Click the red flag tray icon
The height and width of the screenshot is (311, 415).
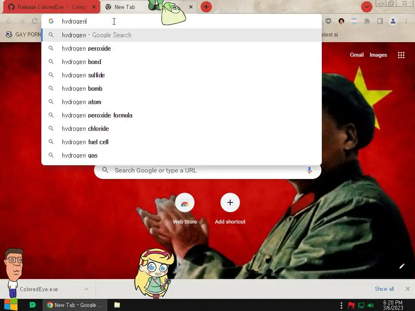pos(351,305)
